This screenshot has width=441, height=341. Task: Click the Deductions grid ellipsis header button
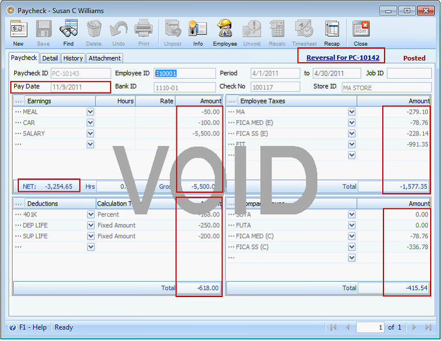click(x=19, y=203)
